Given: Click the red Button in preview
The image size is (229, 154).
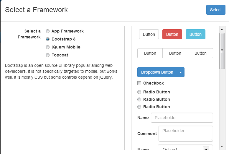Looking at the screenshot, I should pos(172,34).
